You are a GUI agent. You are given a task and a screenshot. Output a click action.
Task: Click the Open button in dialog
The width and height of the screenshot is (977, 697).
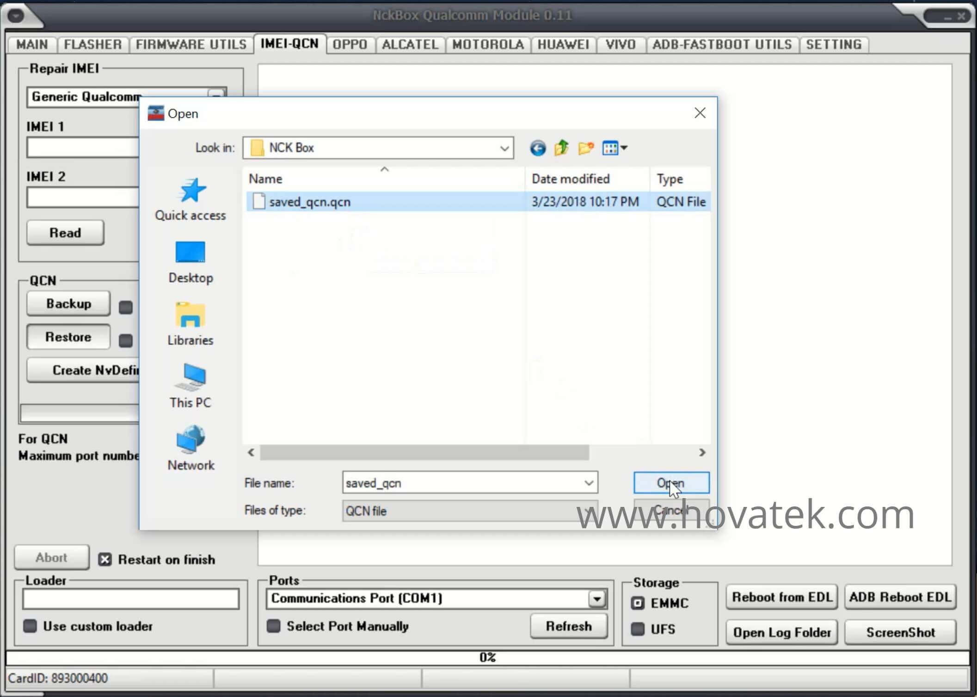click(671, 483)
